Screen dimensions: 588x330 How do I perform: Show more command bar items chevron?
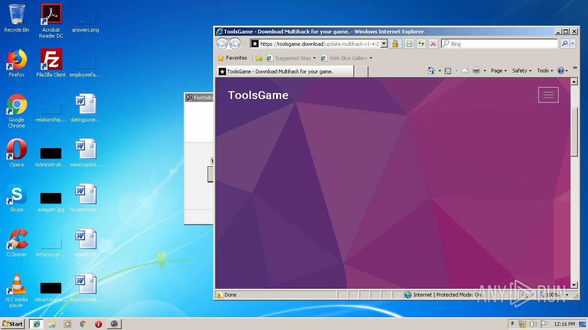575,68
